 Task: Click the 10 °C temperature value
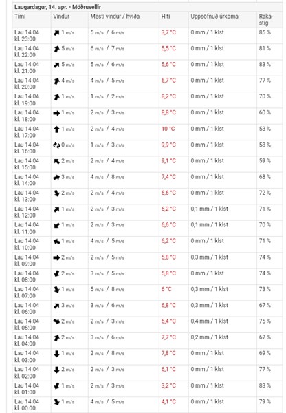(x=168, y=129)
